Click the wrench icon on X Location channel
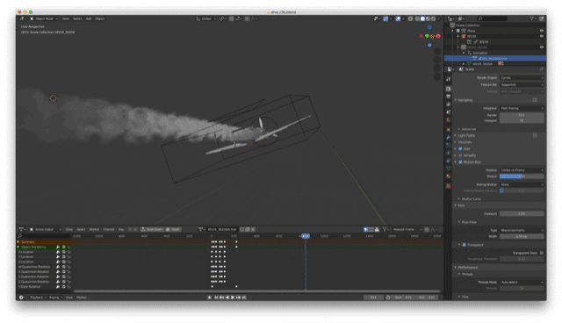The width and height of the screenshot is (562, 323). pyautogui.click(x=58, y=252)
